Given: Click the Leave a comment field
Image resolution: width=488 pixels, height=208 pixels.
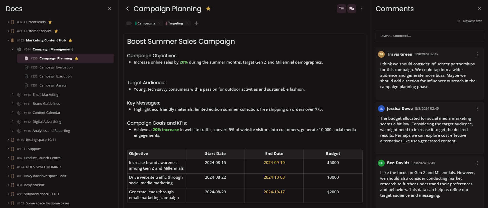Looking at the screenshot, I should (429, 36).
